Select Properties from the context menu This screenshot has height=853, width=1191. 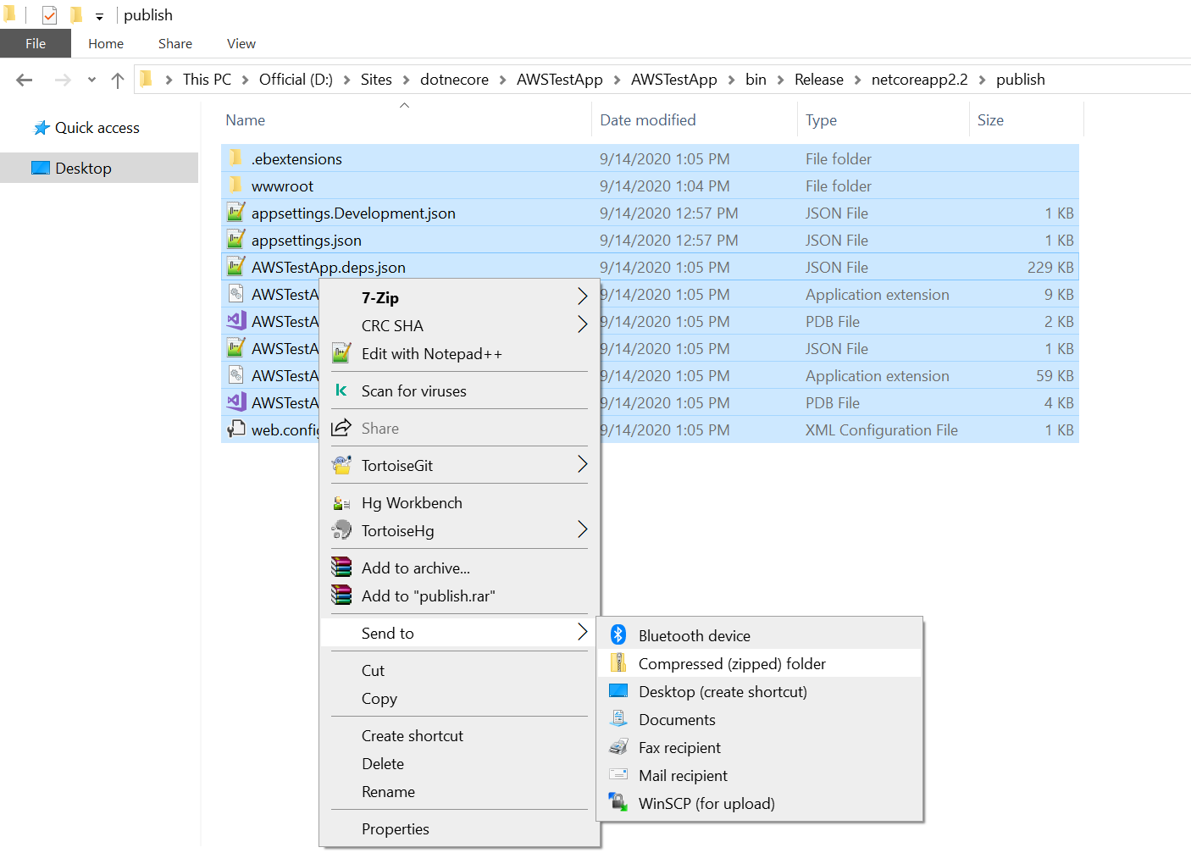click(395, 828)
